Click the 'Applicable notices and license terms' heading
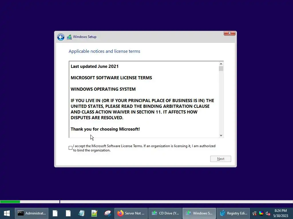The image size is (293, 219). [x=104, y=51]
